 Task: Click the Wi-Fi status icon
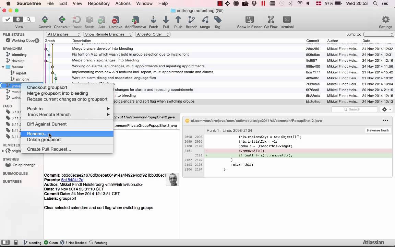tap(300, 3)
